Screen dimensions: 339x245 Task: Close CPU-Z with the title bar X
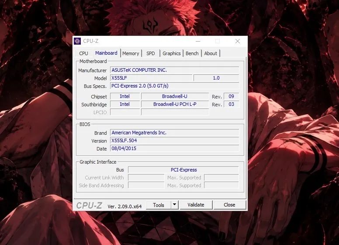coord(238,41)
